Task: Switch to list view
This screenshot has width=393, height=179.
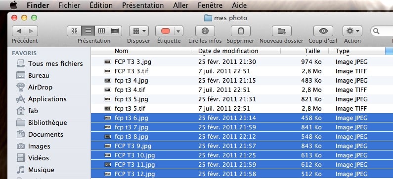Action: 88,31
